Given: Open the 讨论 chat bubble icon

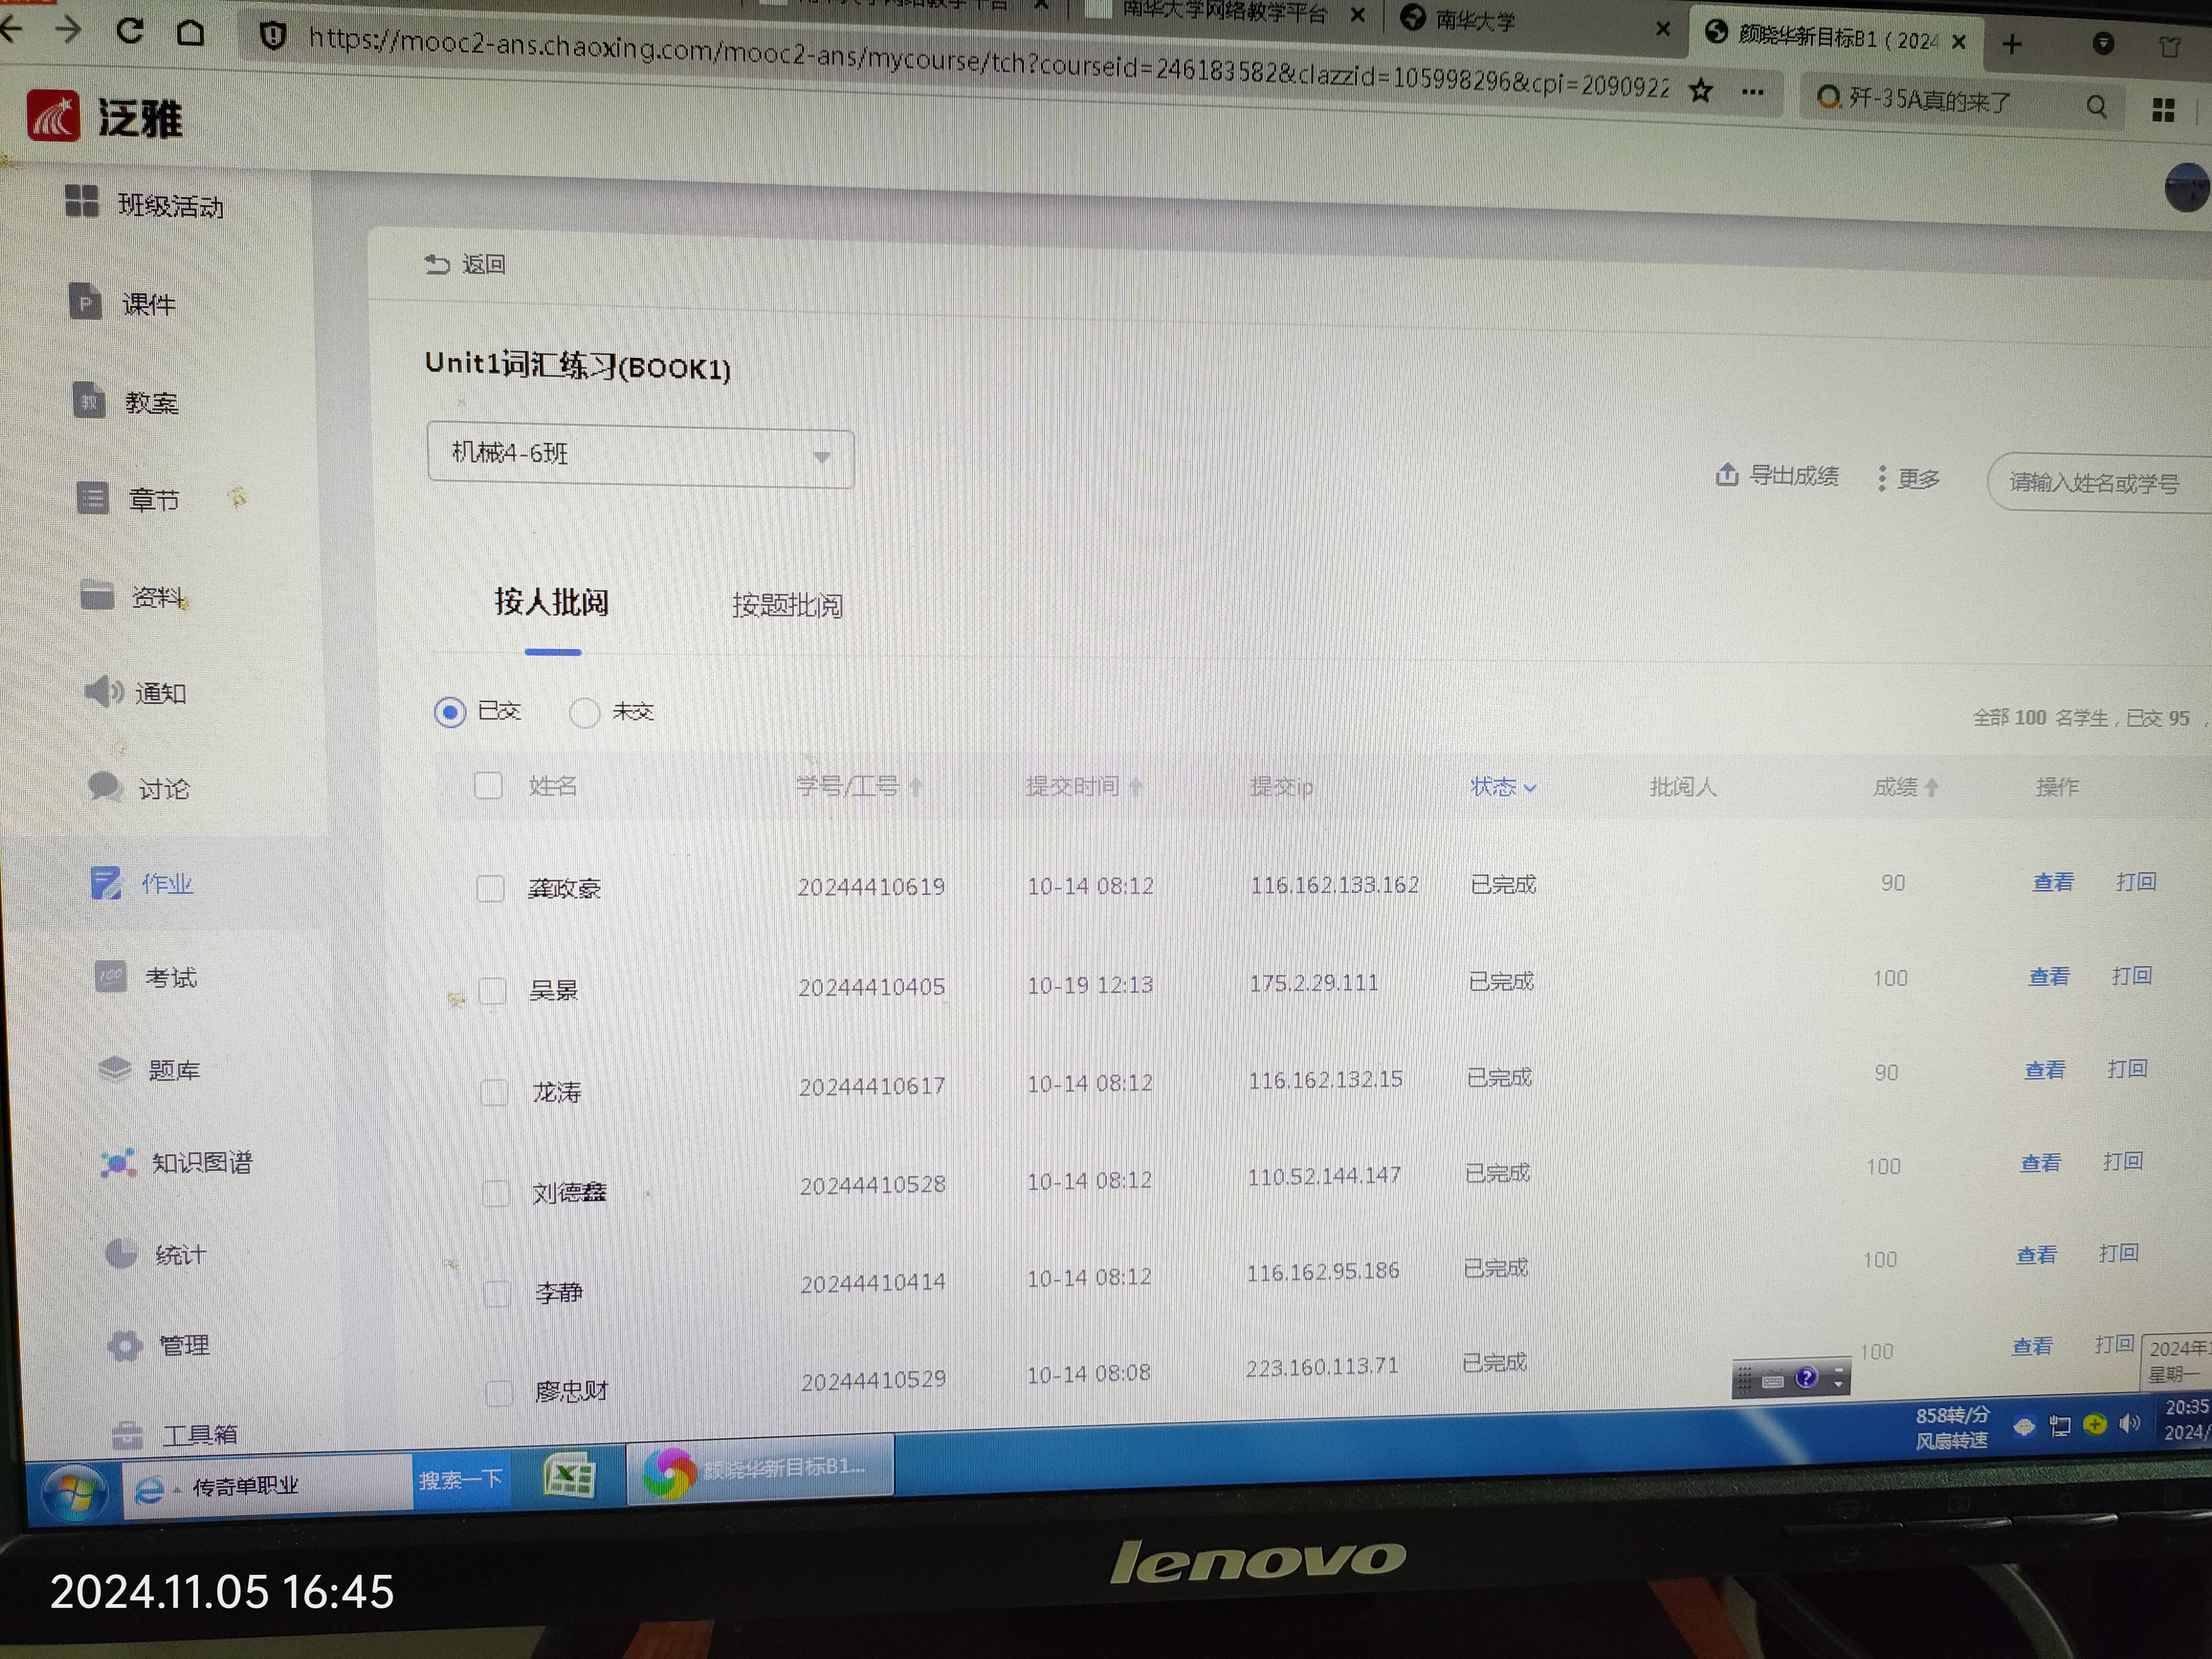Looking at the screenshot, I should click(105, 787).
